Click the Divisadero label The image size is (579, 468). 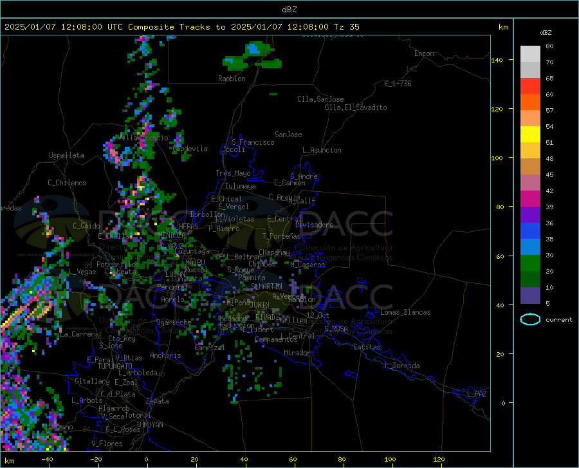tap(314, 225)
